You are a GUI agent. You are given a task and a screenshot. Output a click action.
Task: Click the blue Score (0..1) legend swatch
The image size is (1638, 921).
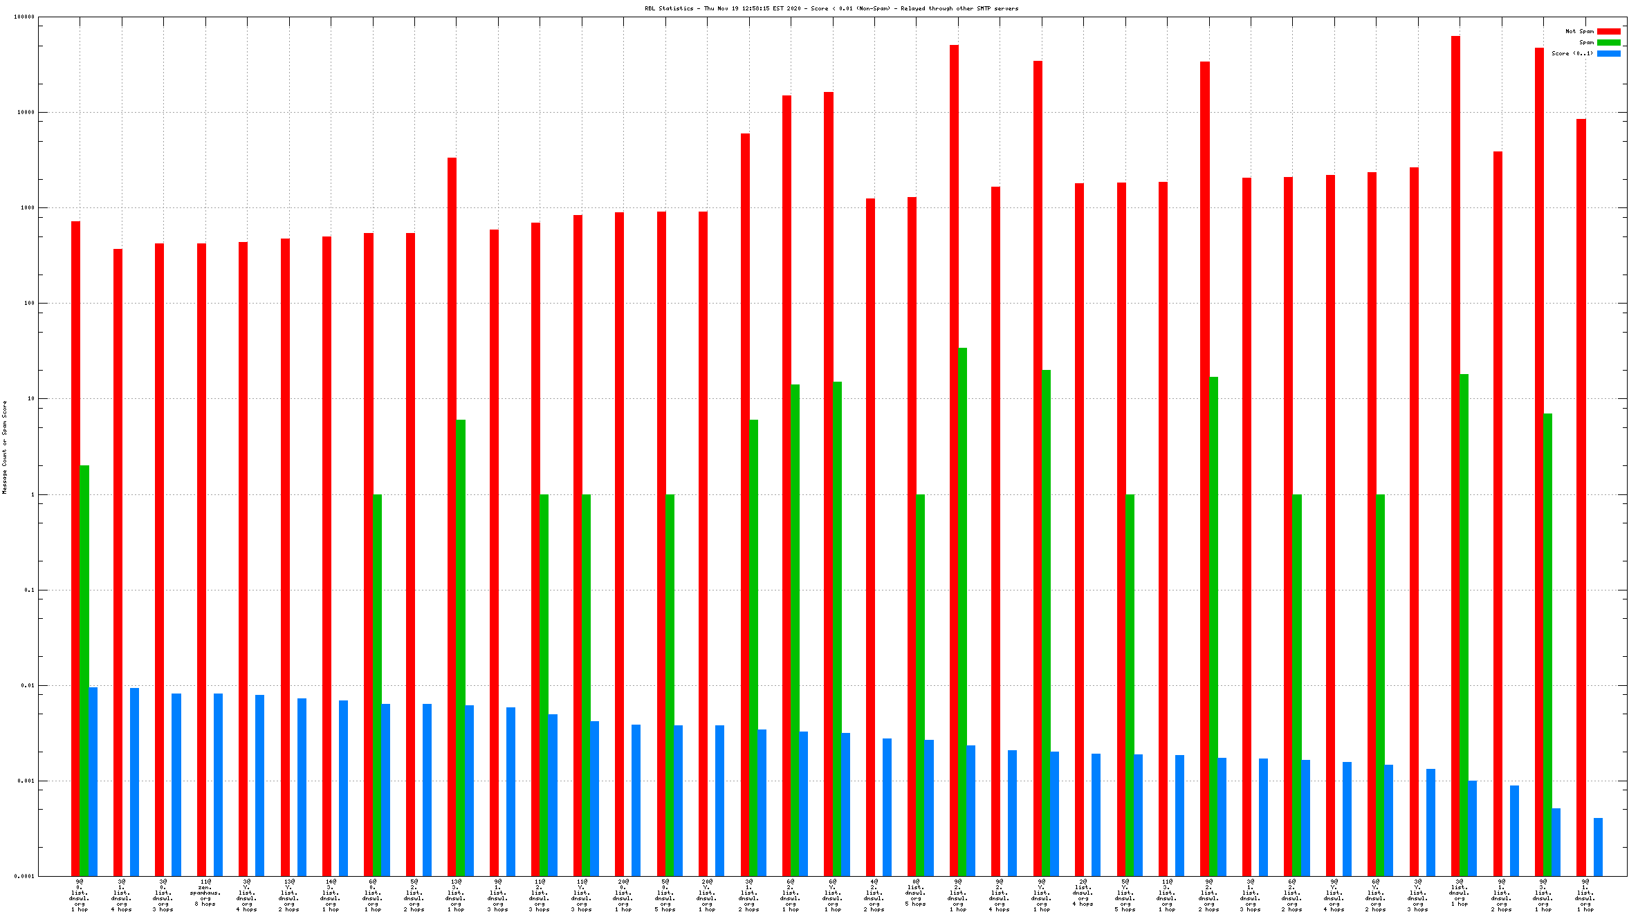(1608, 53)
